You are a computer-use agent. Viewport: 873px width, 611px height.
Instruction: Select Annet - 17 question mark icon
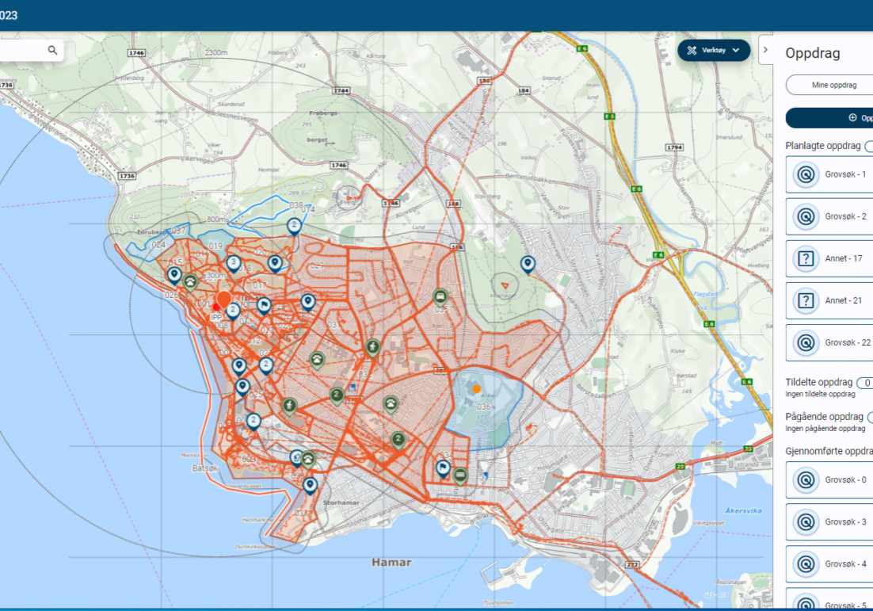tap(806, 258)
